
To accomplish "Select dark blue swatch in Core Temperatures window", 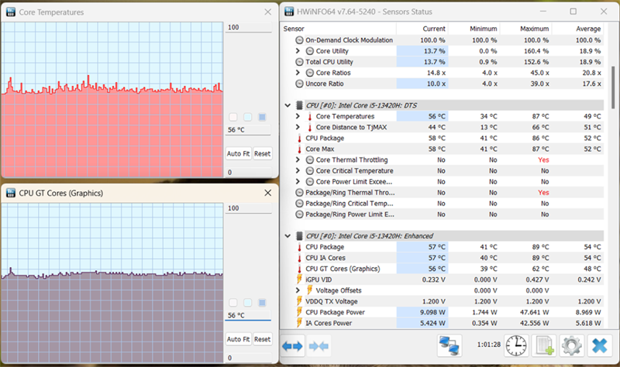I will coord(262,117).
